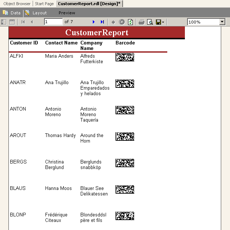Go to the first page

(23, 22)
